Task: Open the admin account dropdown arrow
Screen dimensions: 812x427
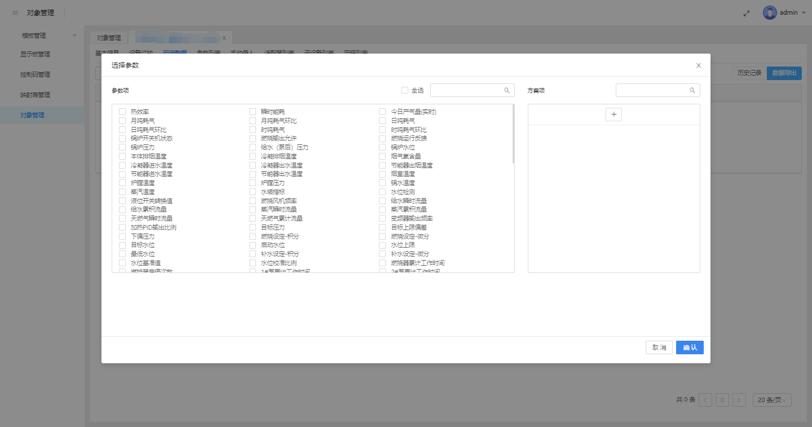Action: (x=803, y=12)
